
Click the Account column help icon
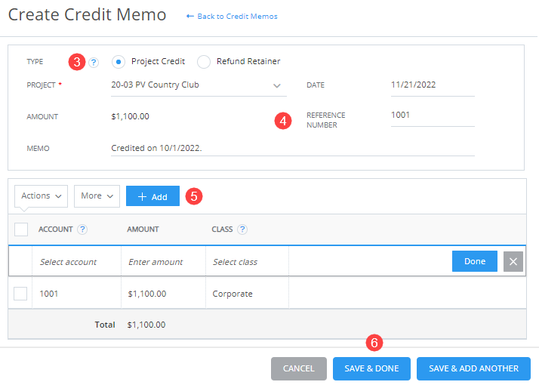pyautogui.click(x=82, y=229)
